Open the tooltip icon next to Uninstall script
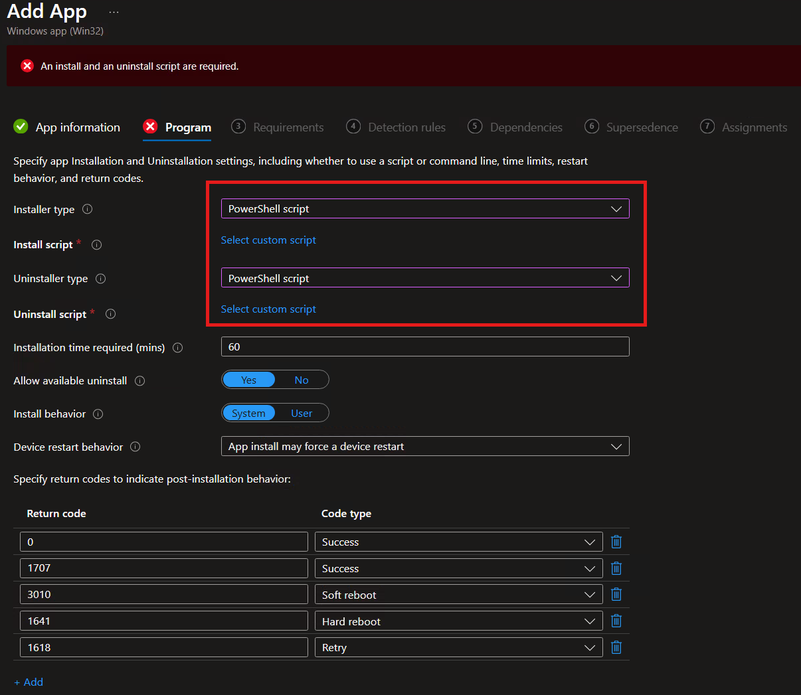This screenshot has height=695, width=801. [110, 314]
